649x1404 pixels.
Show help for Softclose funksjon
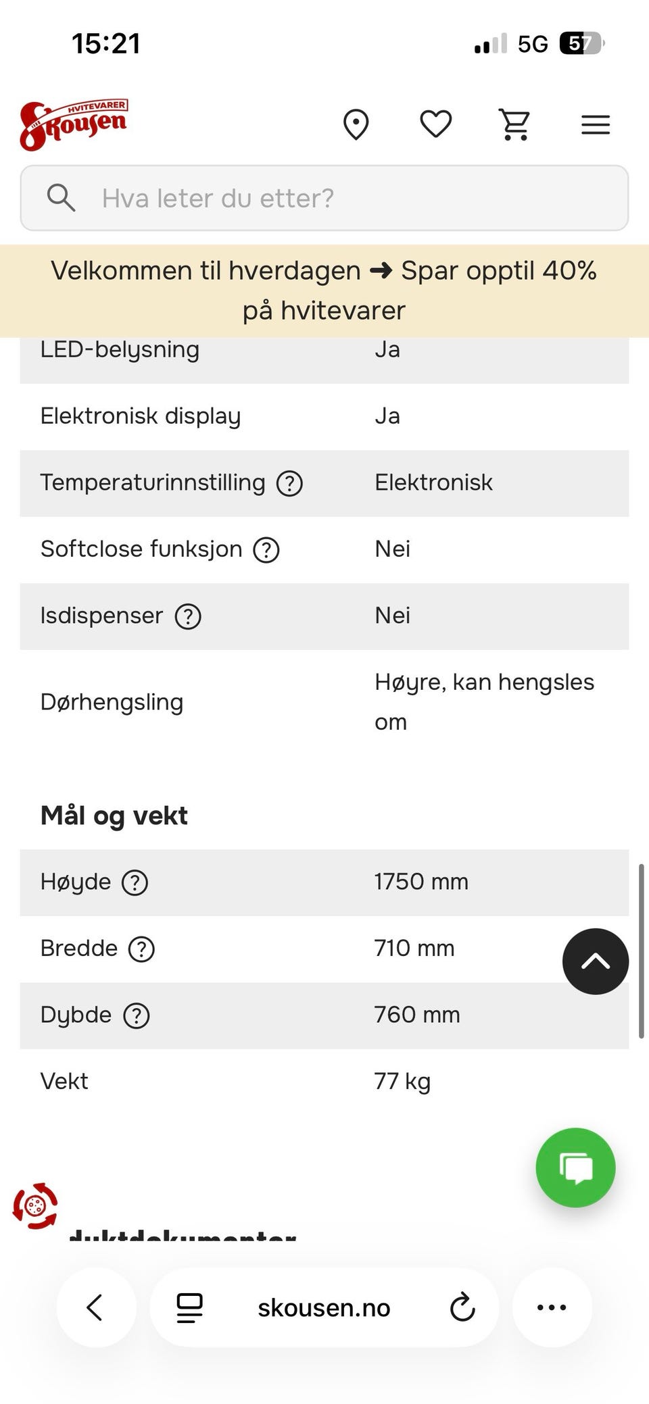[x=266, y=550]
